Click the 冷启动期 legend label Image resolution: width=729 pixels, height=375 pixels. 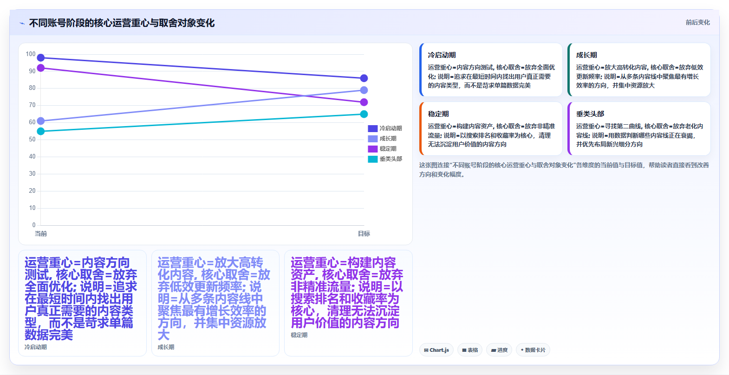click(391, 128)
